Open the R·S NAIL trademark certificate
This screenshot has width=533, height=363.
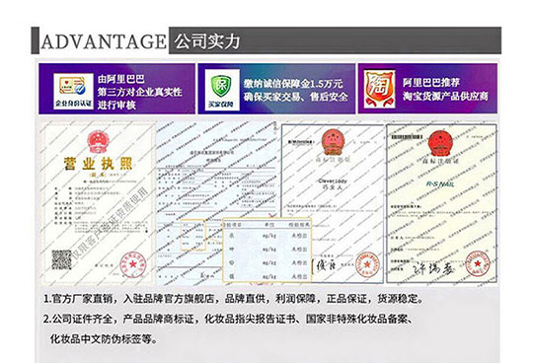pos(441,204)
